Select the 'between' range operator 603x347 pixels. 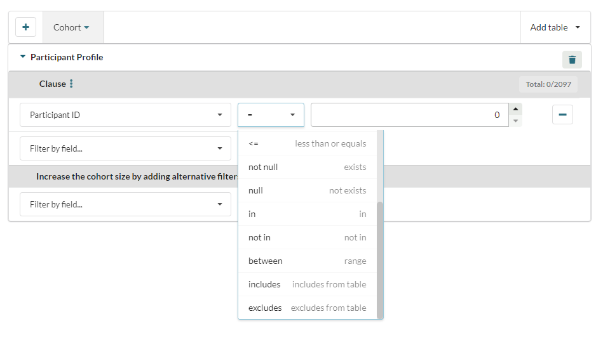click(x=307, y=261)
